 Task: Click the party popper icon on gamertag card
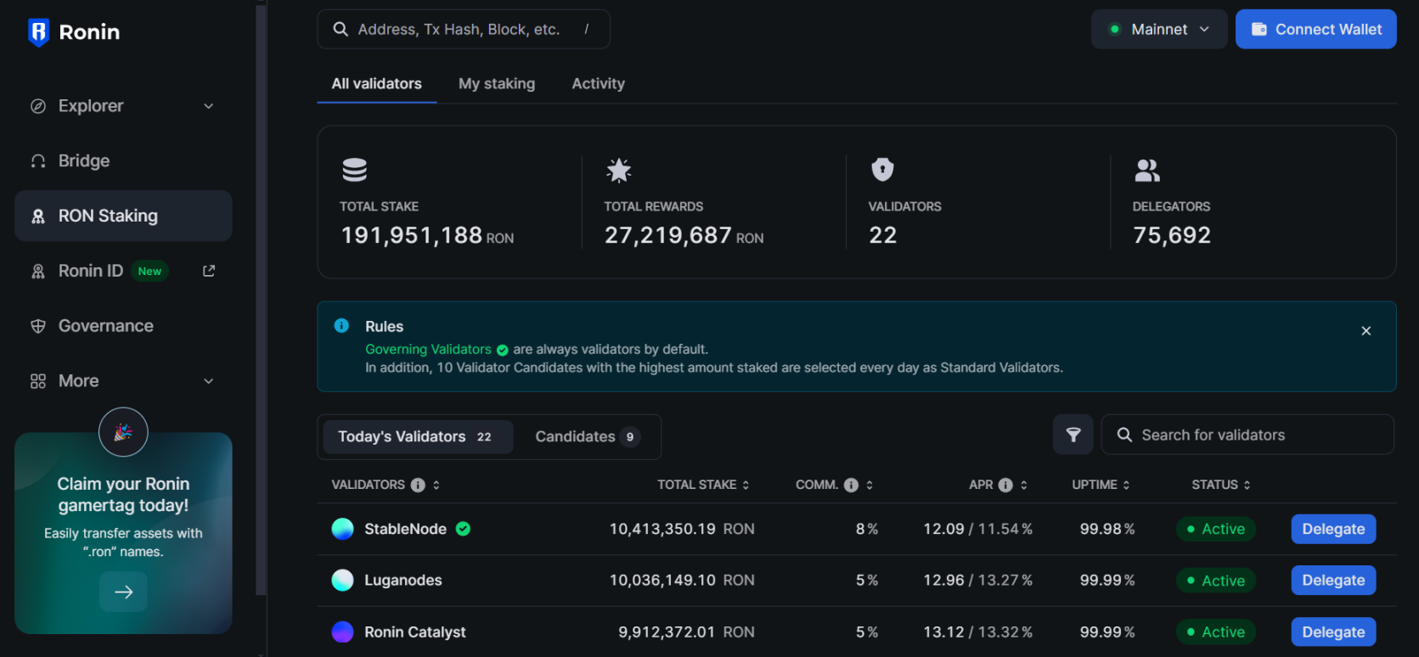(123, 432)
